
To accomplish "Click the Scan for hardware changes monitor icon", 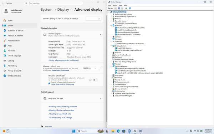I will [130, 8].
